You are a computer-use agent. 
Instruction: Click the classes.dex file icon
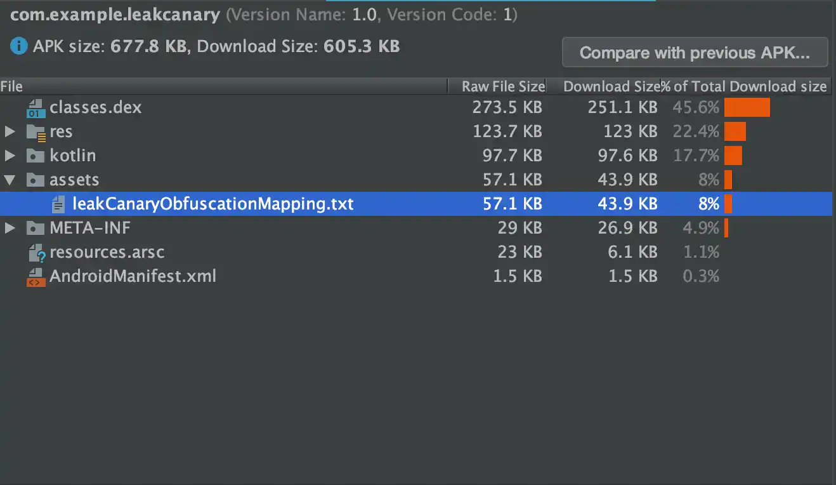coord(36,108)
